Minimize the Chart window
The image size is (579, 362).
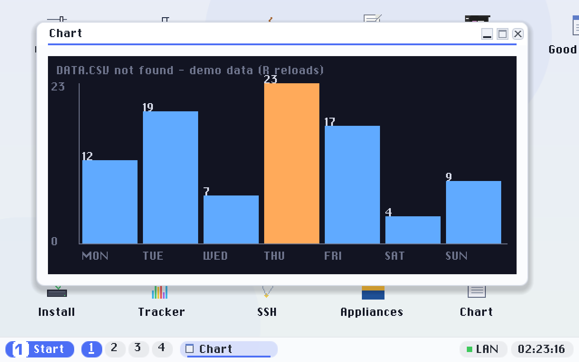coord(487,34)
